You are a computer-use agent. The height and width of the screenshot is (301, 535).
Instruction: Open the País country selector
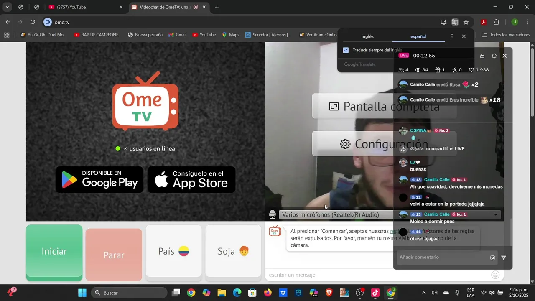pos(173,251)
